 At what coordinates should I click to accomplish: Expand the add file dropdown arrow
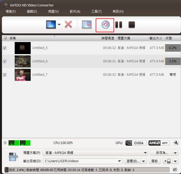tap(59, 25)
